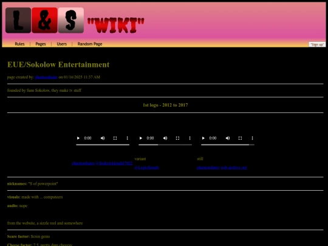
Task: Click the "WIKI" header title
Action: pos(115,25)
